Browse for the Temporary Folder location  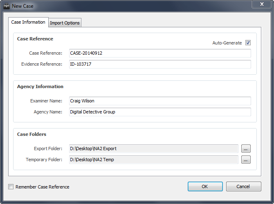[x=245, y=160]
